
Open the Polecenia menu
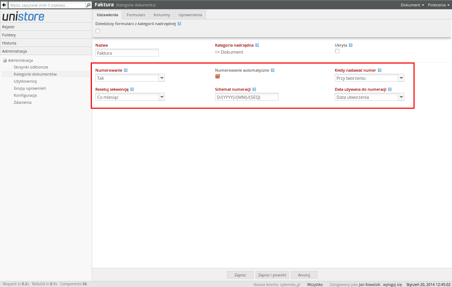pyautogui.click(x=439, y=5)
